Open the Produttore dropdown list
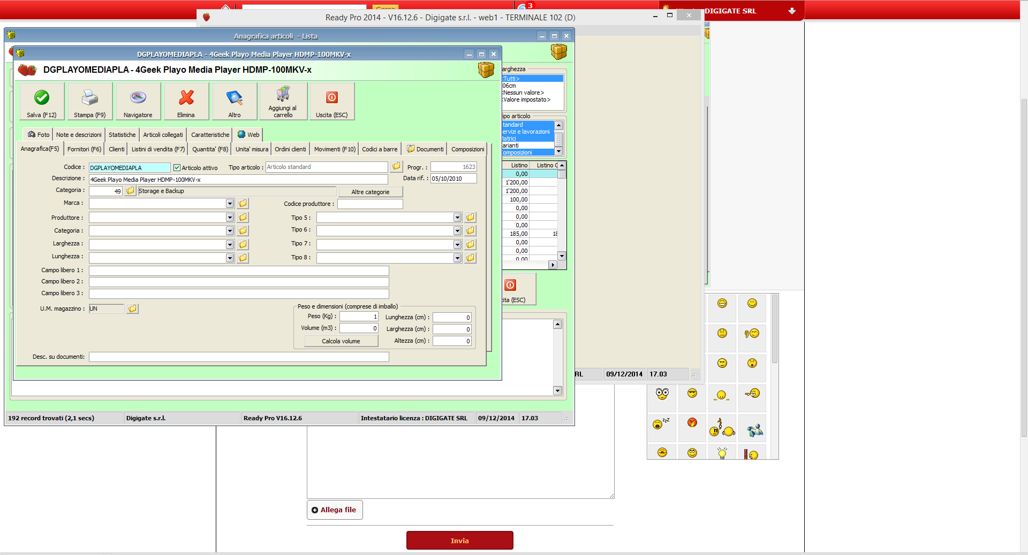The image size is (1028, 555). pos(230,218)
